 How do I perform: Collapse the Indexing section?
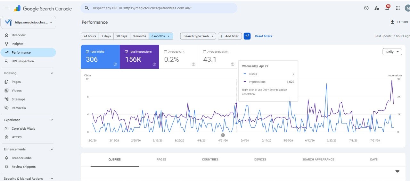pyautogui.click(x=52, y=73)
